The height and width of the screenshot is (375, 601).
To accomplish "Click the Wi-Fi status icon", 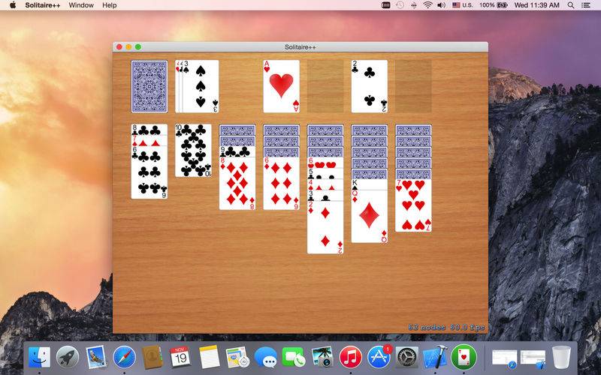I will pyautogui.click(x=427, y=5).
